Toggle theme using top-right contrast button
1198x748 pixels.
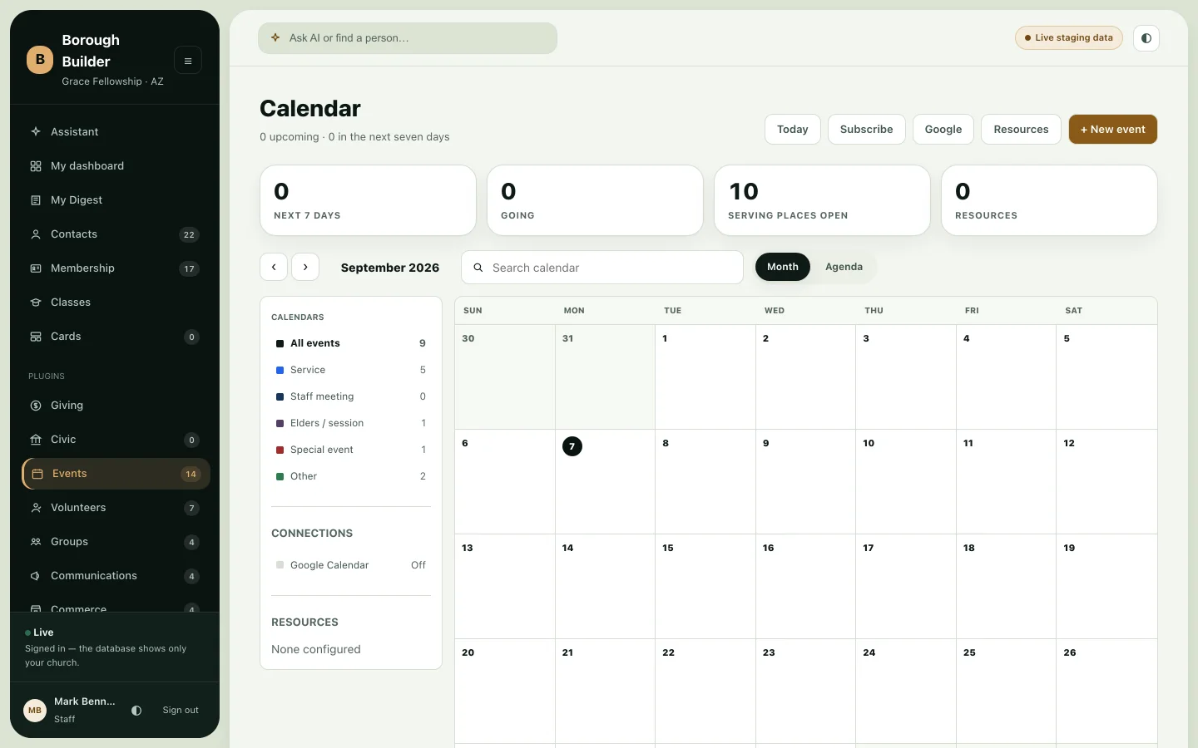click(x=1146, y=38)
